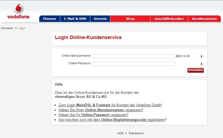The width and height of the screenshot is (223, 138).
Task: Click Online-Passwort vergessen link
Action: 94,115
